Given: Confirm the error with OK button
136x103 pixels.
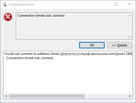Looking at the screenshot, I should (92, 45).
